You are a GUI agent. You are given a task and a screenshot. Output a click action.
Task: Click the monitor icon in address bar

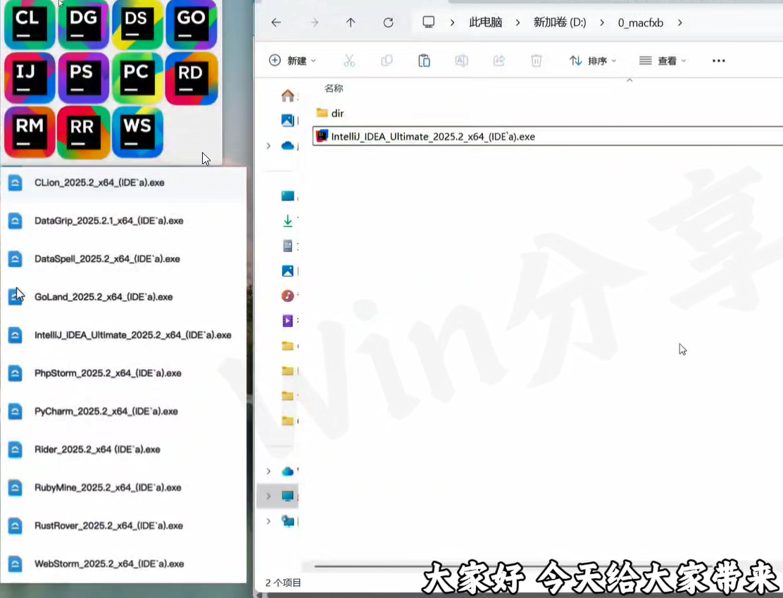428,22
